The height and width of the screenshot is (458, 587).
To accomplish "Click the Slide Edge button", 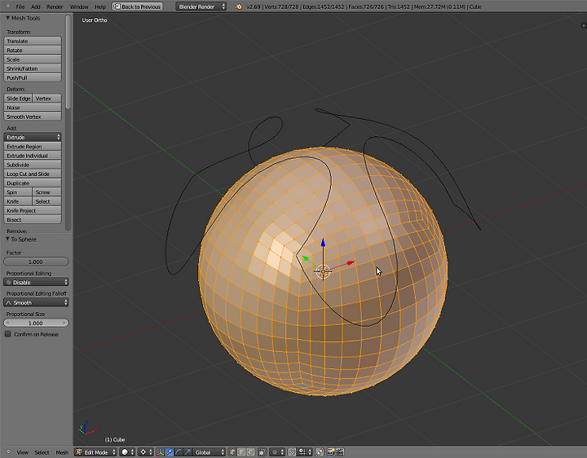I will tap(18, 99).
